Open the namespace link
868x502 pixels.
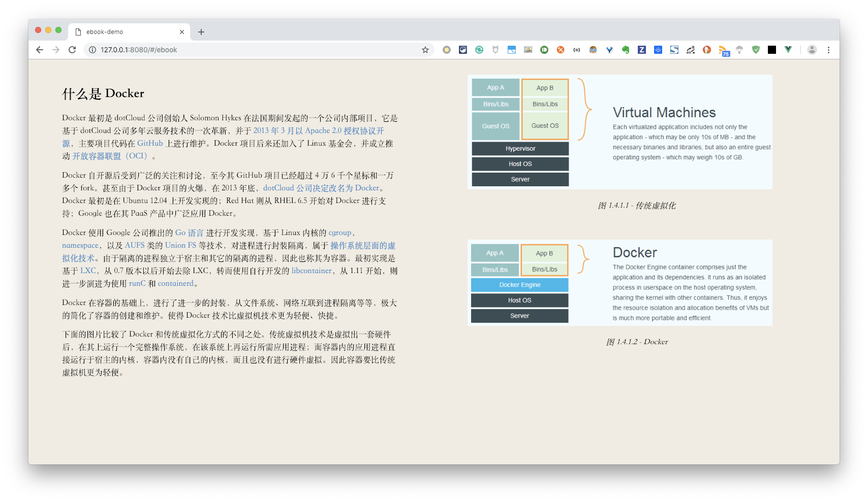[80, 245]
